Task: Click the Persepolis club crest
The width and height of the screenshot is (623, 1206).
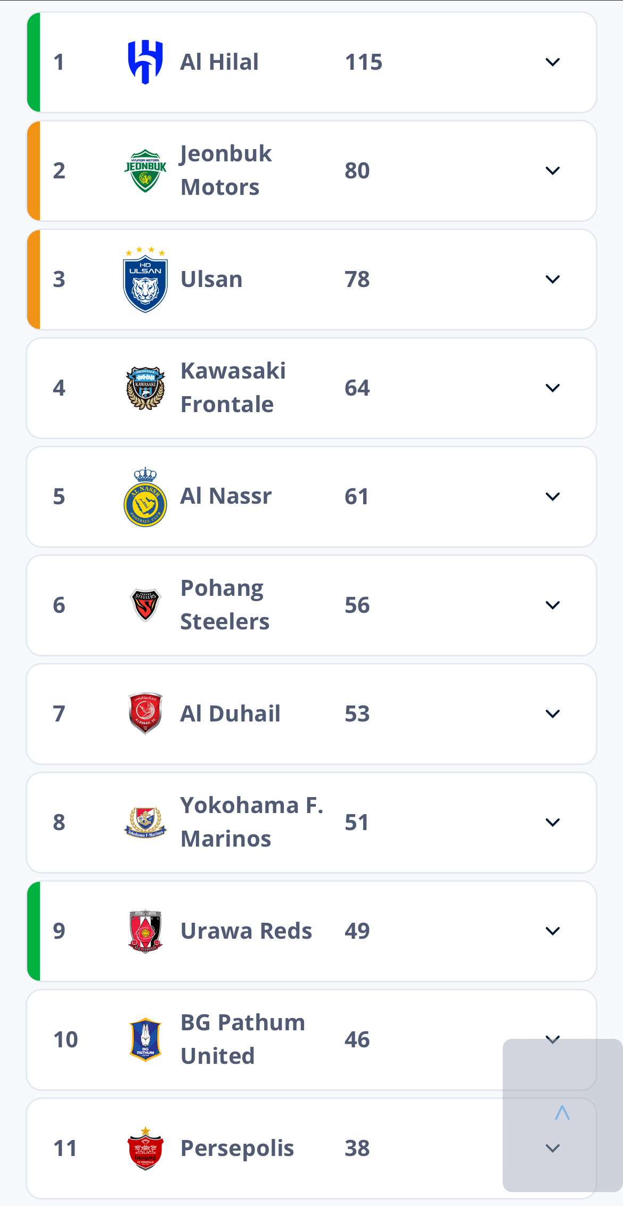Action: (145, 1148)
